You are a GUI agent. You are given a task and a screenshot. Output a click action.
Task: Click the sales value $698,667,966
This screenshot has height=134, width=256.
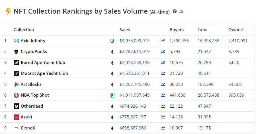133,128
